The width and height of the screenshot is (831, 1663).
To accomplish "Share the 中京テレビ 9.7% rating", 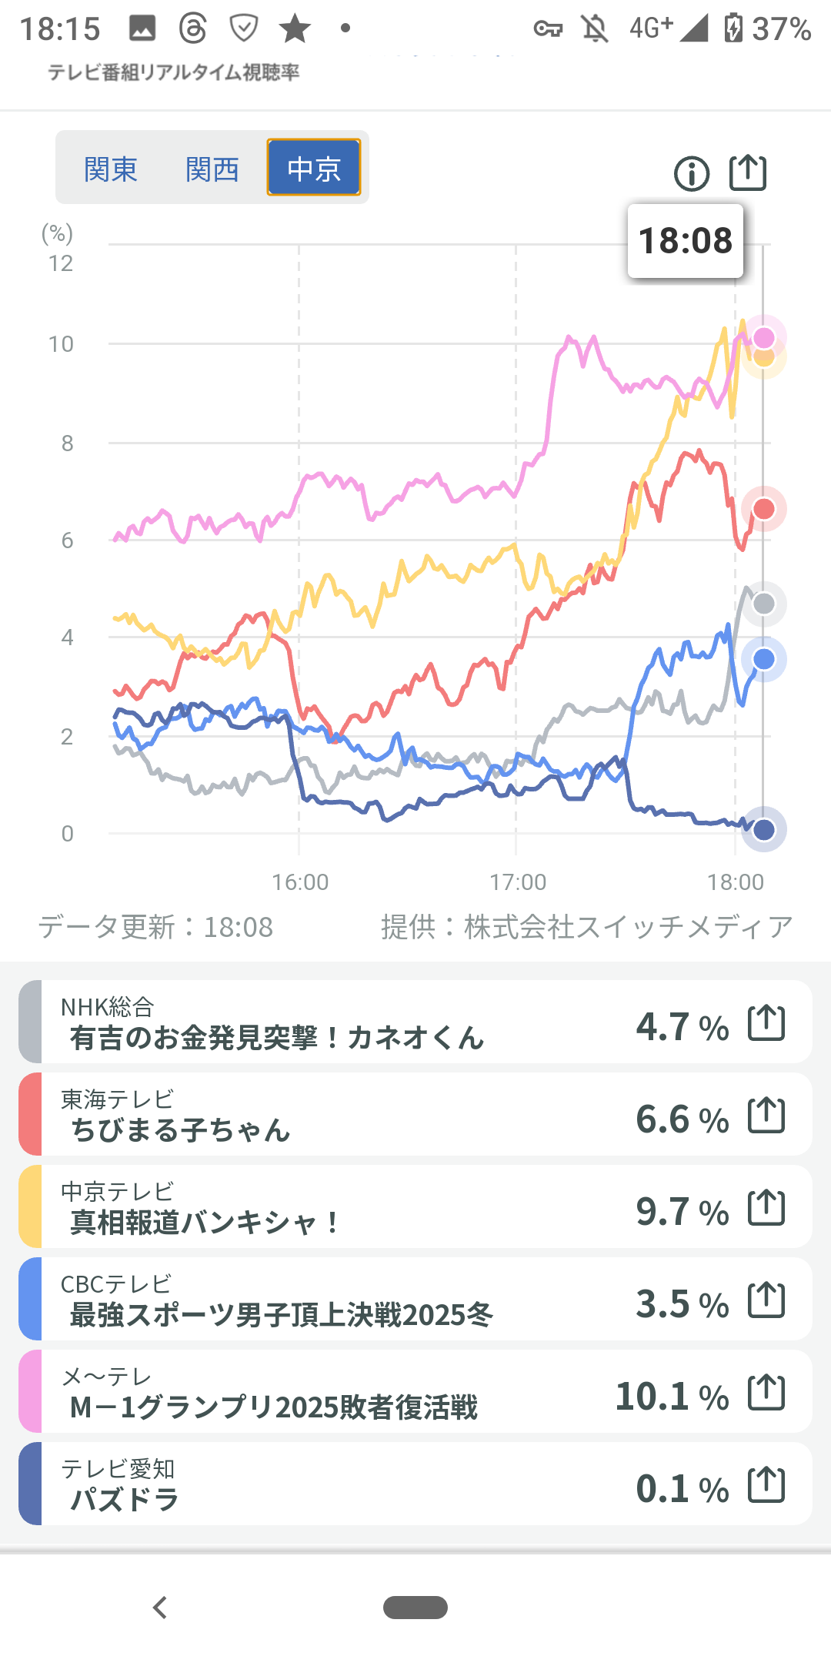I will (x=766, y=1208).
